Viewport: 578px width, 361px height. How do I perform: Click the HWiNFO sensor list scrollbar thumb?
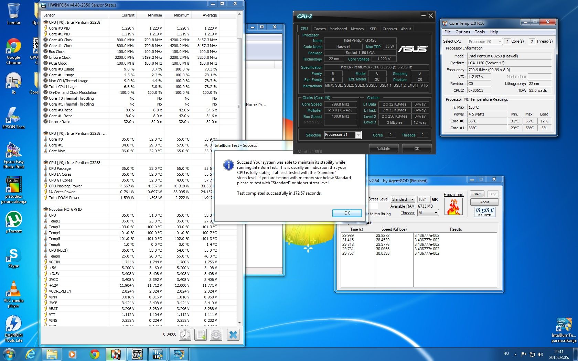[x=239, y=107]
